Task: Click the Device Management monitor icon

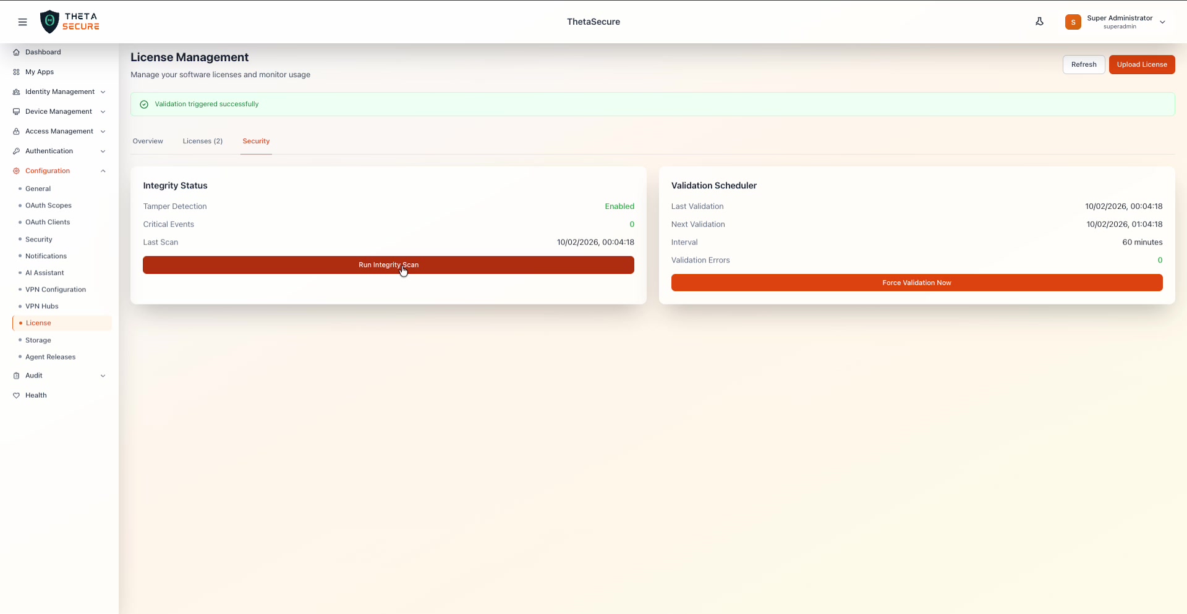Action: (17, 112)
